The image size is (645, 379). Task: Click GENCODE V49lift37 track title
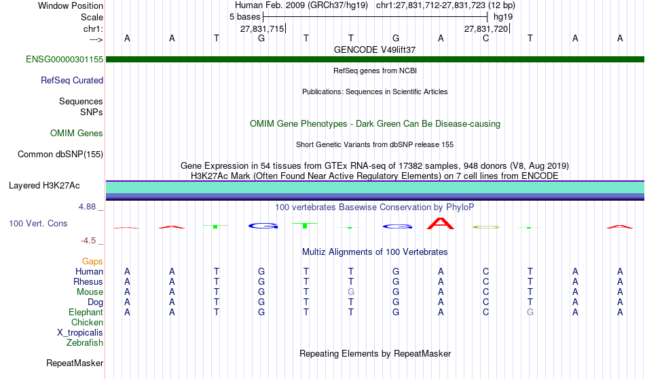[x=375, y=49]
